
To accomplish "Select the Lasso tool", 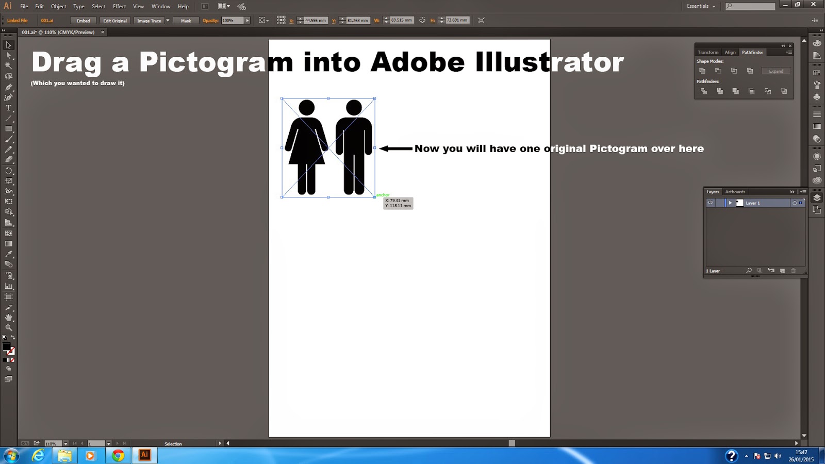I will coord(9,76).
